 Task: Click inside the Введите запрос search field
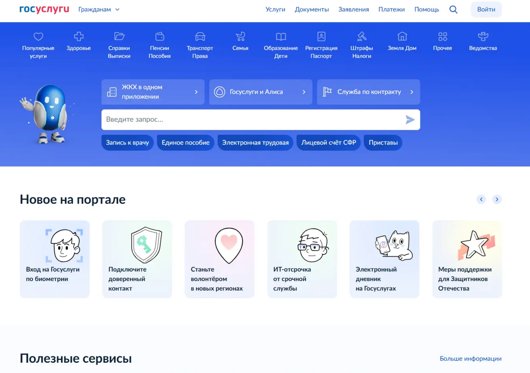point(232,120)
